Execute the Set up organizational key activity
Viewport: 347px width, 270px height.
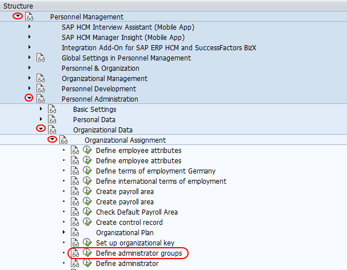pyautogui.click(x=87, y=243)
